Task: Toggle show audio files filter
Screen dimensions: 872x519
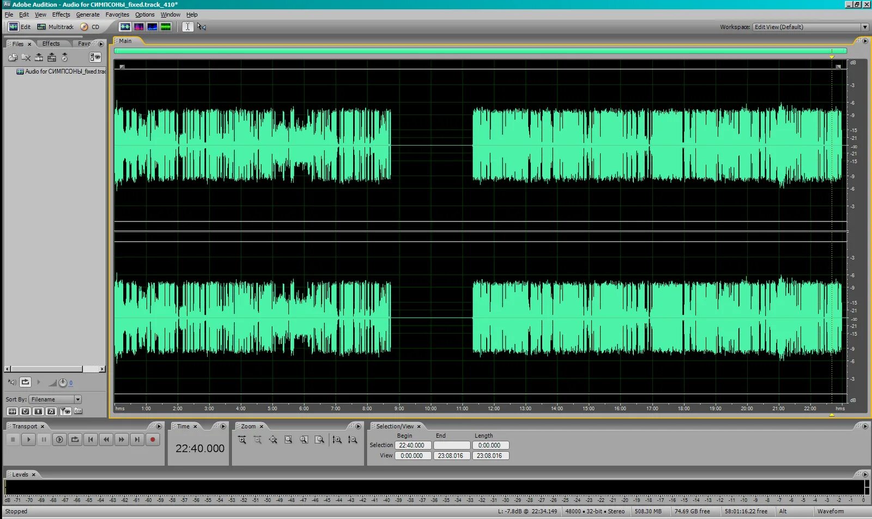Action: (x=12, y=411)
